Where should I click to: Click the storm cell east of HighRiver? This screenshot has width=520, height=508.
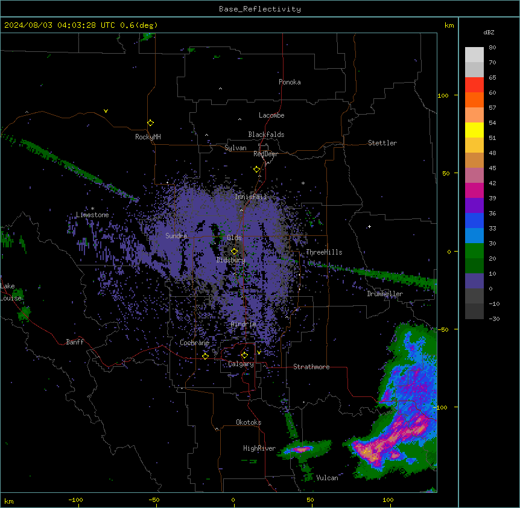pyautogui.click(x=303, y=450)
